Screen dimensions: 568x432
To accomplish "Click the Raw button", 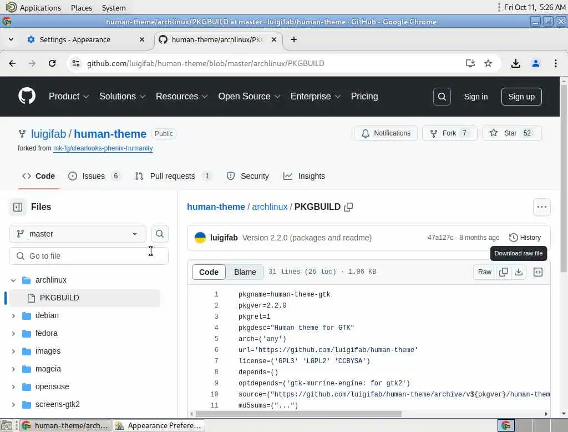I will [x=484, y=272].
